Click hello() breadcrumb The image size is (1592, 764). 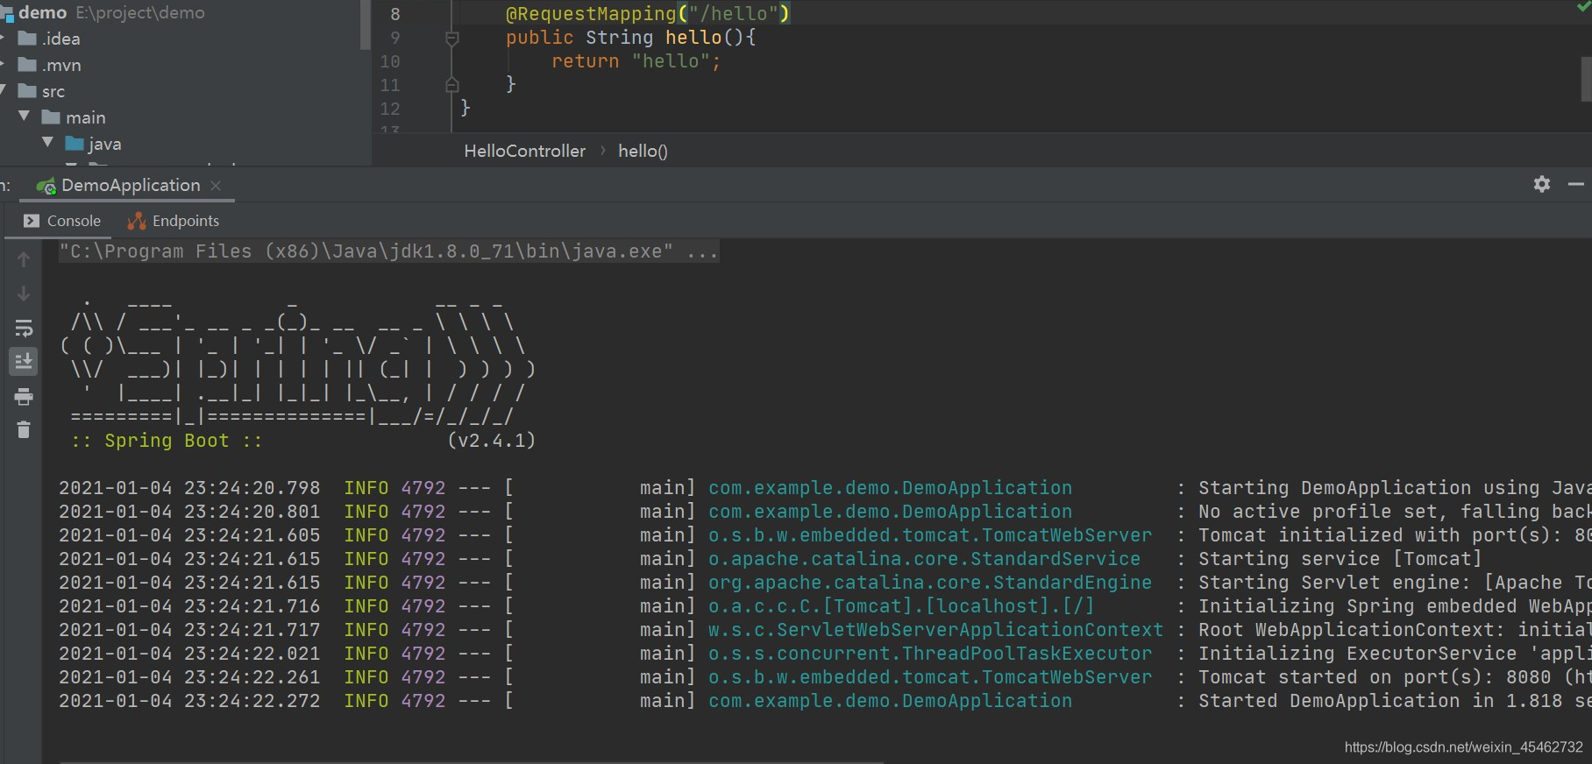click(x=643, y=151)
